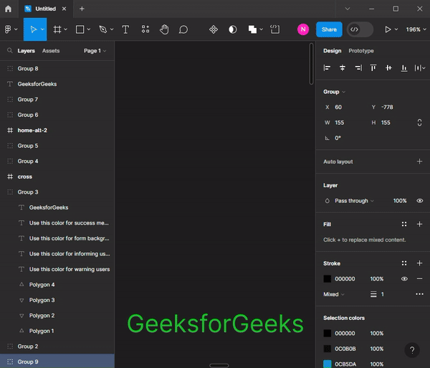Click the user avatar N
The height and width of the screenshot is (368, 430).
click(x=303, y=29)
